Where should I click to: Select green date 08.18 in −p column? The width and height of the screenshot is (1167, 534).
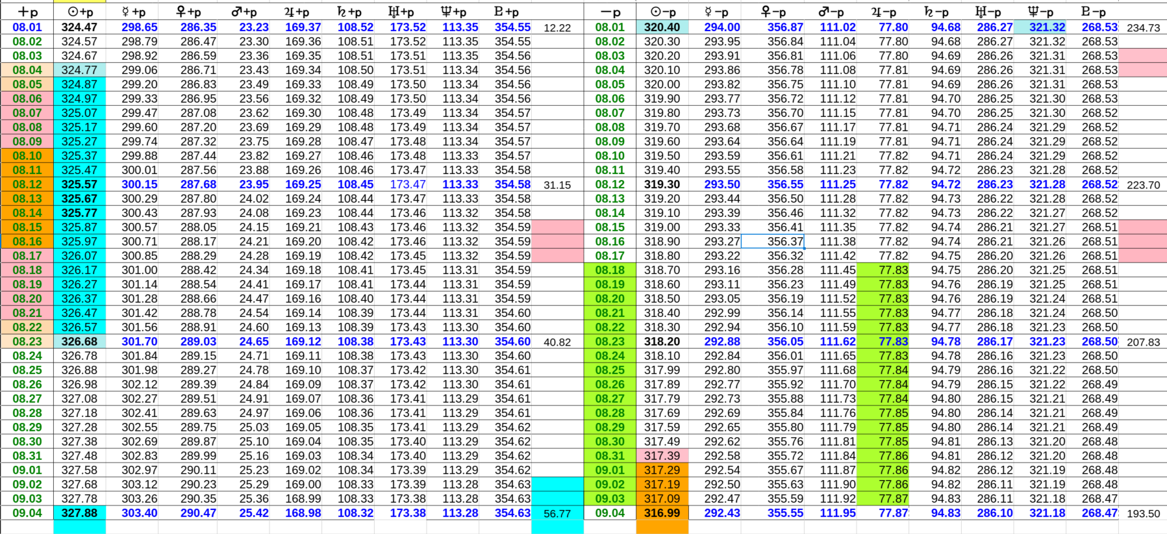[610, 270]
